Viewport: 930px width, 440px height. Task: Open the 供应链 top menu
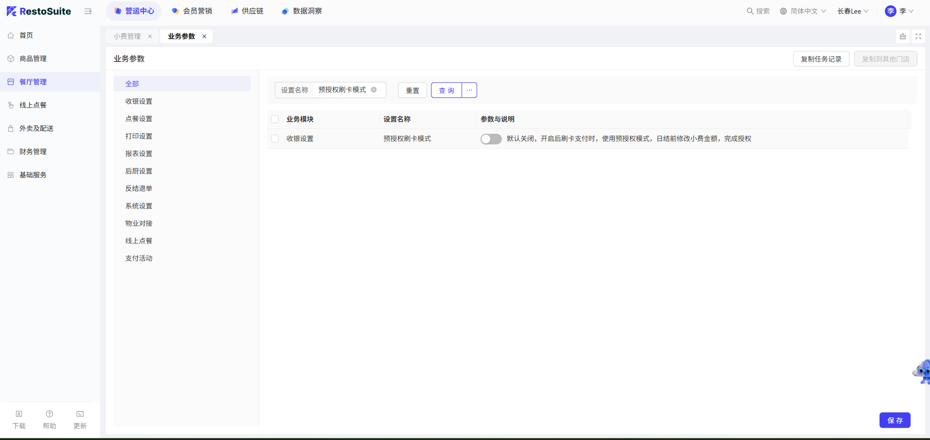248,11
